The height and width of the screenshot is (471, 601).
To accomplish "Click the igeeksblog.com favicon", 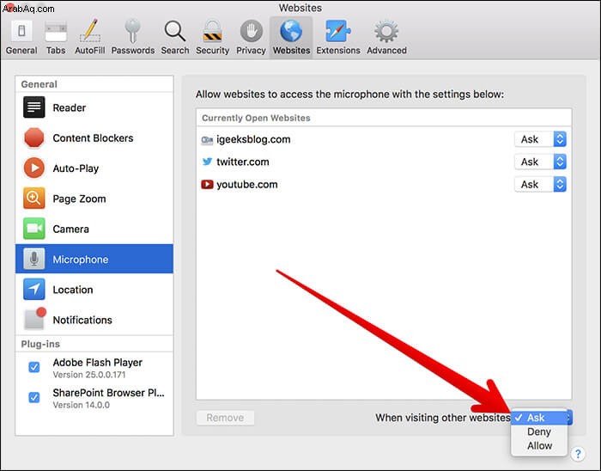I will [207, 139].
